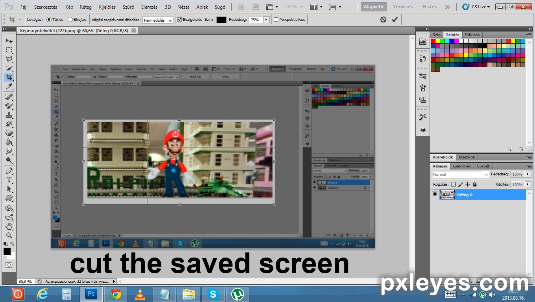Hide Réteg 0 layer with eye icon
Screen dimensions: 535x302
[x=435, y=195]
